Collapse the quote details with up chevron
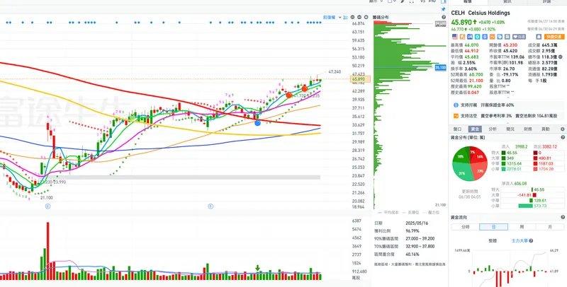567x287 pixels. tap(507, 98)
